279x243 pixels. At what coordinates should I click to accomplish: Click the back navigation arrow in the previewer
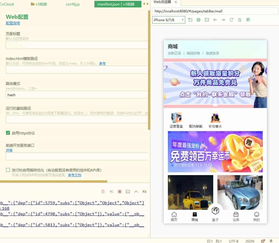tap(215, 20)
